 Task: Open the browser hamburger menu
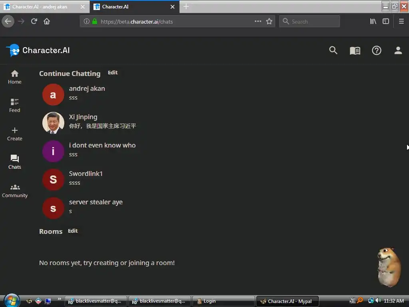coord(401,21)
